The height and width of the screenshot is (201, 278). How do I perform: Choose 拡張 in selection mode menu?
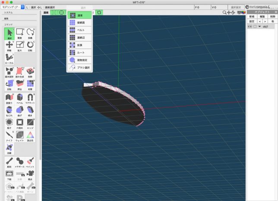(x=79, y=45)
